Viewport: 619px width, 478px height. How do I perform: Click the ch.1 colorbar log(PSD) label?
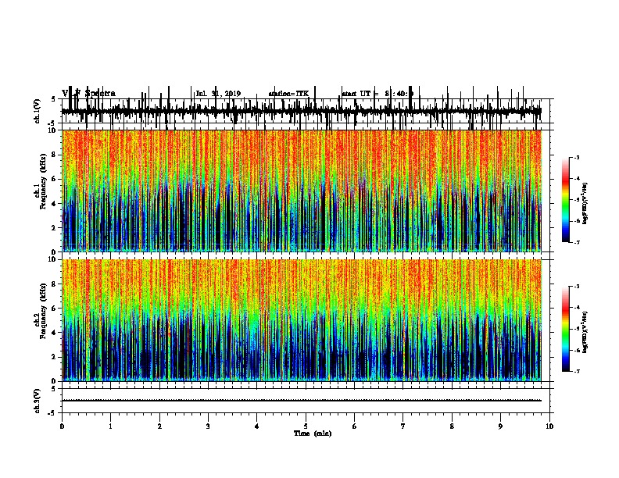coord(585,203)
